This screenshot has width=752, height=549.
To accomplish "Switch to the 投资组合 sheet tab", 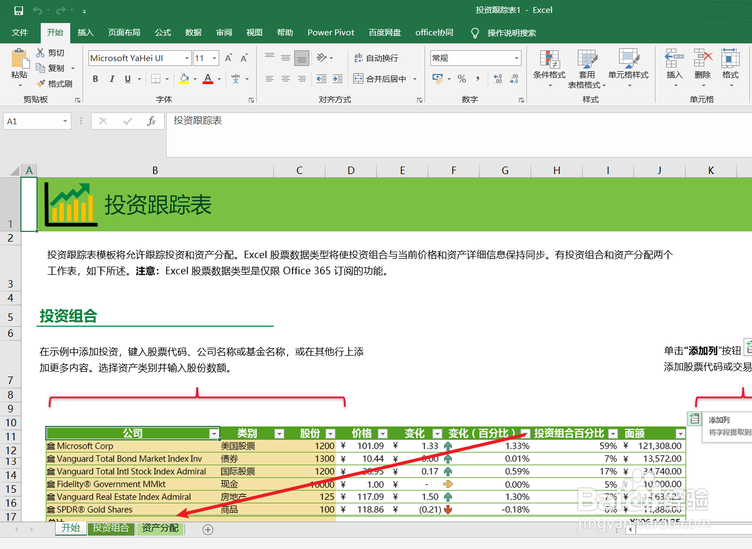I will (x=111, y=528).
